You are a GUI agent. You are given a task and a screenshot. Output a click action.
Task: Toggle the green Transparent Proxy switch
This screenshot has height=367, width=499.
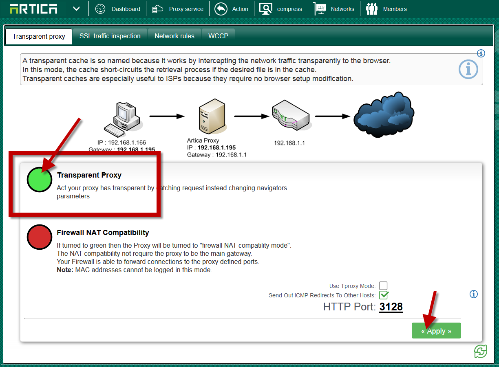pyautogui.click(x=40, y=180)
